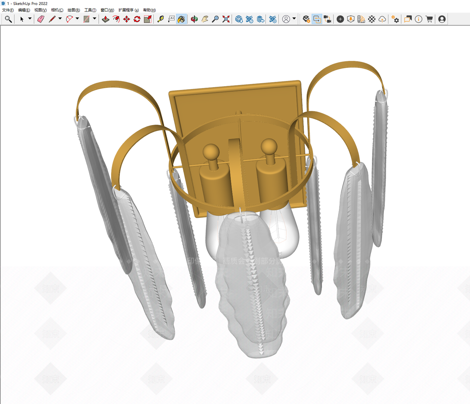Activate the Push/Pull tool
The width and height of the screenshot is (470, 404).
pyautogui.click(x=105, y=19)
